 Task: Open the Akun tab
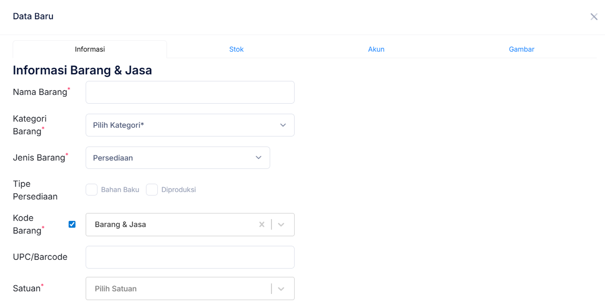pos(376,49)
